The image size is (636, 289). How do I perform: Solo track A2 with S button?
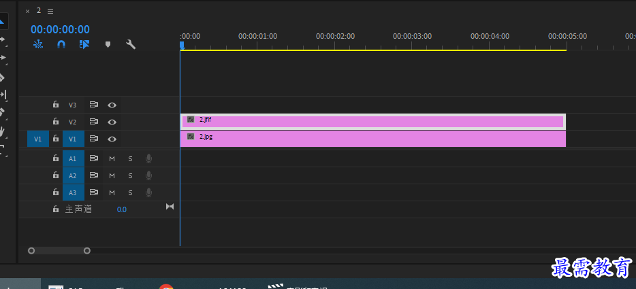[x=130, y=176]
